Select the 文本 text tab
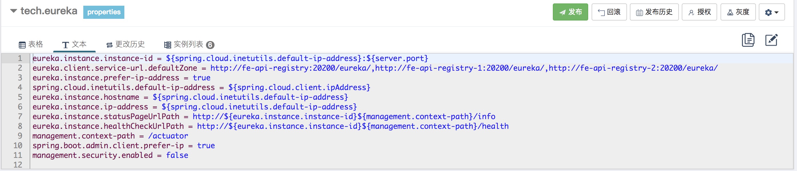This screenshot has width=797, height=171. pos(74,44)
